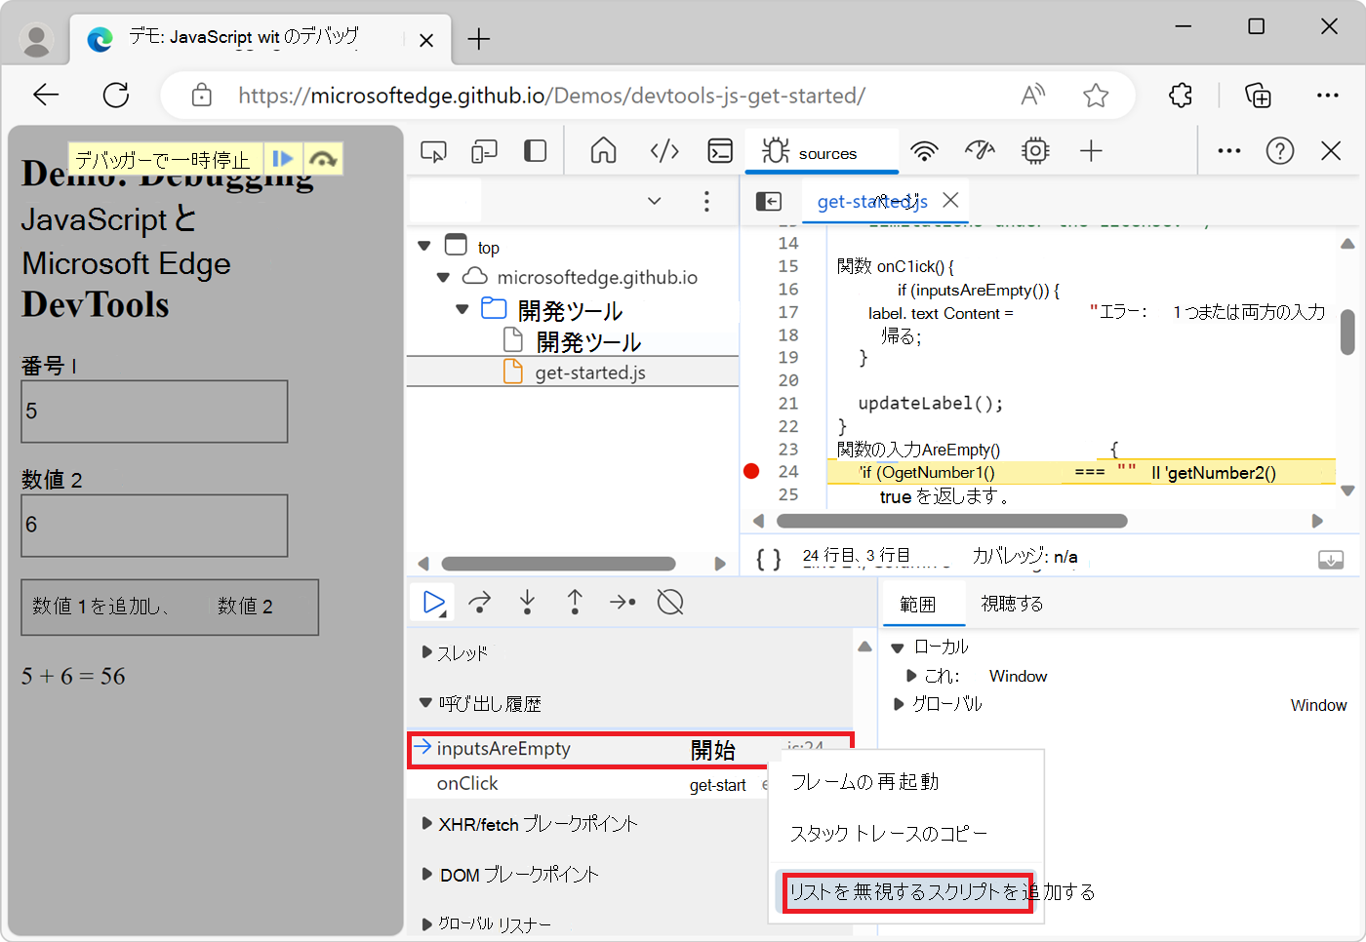1366x942 pixels.
Task: Step out of the current function
Action: 575,602
